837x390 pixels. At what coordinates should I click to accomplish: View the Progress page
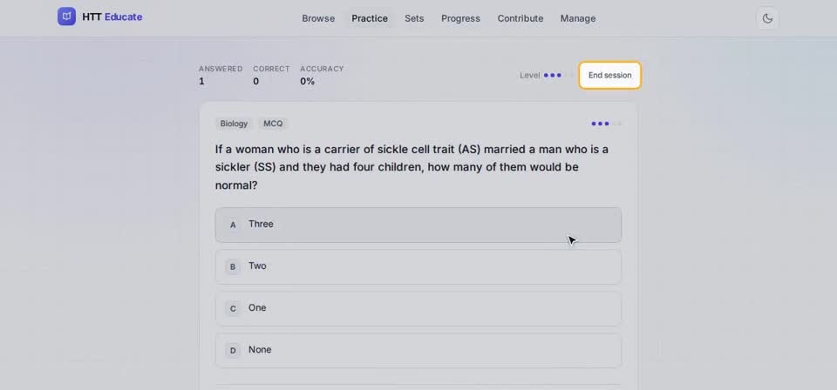pyautogui.click(x=460, y=18)
